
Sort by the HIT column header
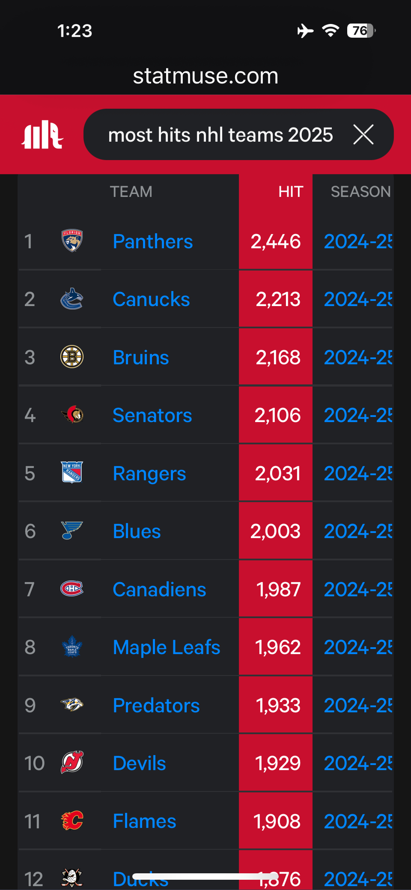coord(291,192)
